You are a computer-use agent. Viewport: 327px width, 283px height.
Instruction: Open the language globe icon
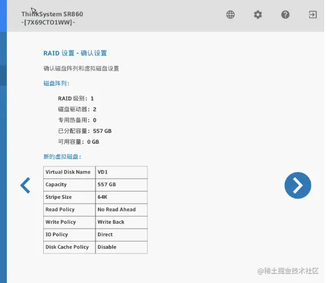tap(230, 15)
